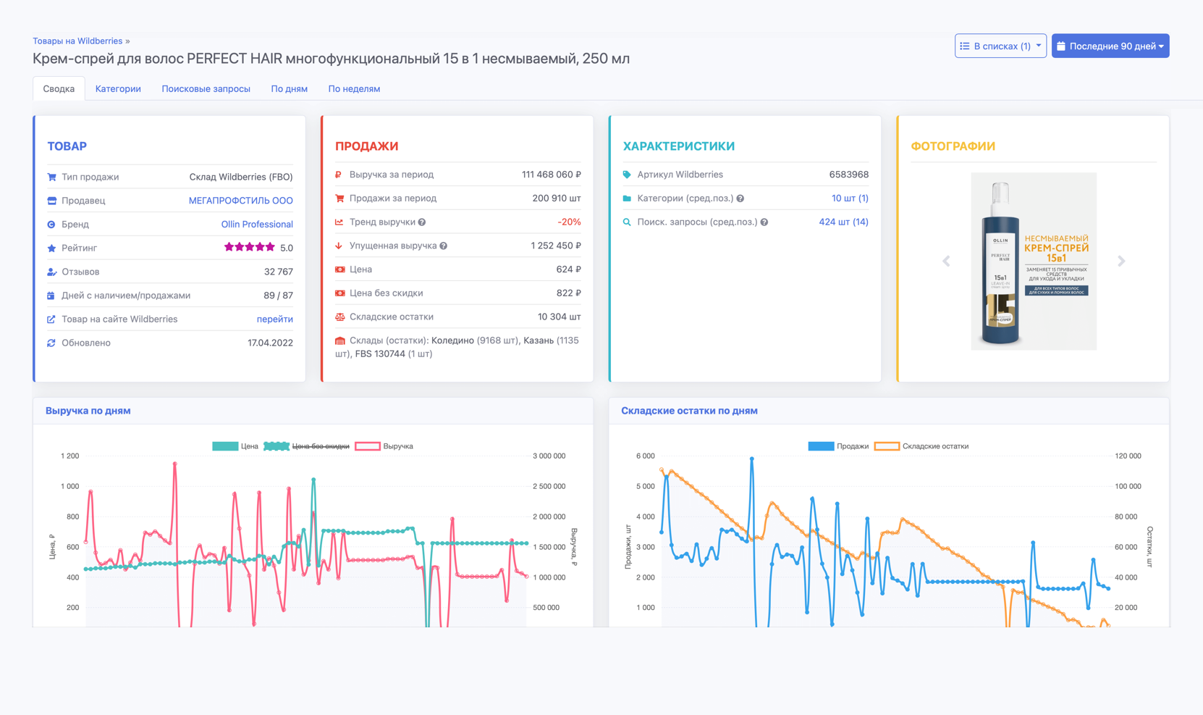Screen dimensions: 1203x715
Task: Click the ТОВАР card heading
Action: (x=67, y=146)
